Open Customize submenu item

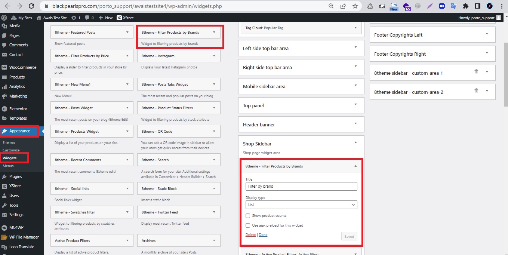click(11, 150)
